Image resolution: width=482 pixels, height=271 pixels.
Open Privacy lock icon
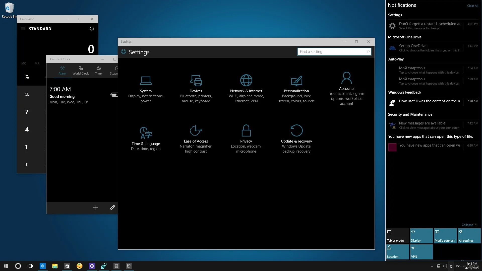tap(246, 131)
